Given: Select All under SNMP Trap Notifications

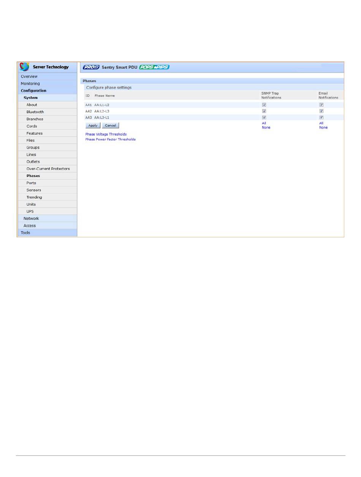Looking at the screenshot, I should 264,123.
